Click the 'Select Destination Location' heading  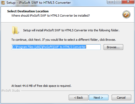[28, 11]
